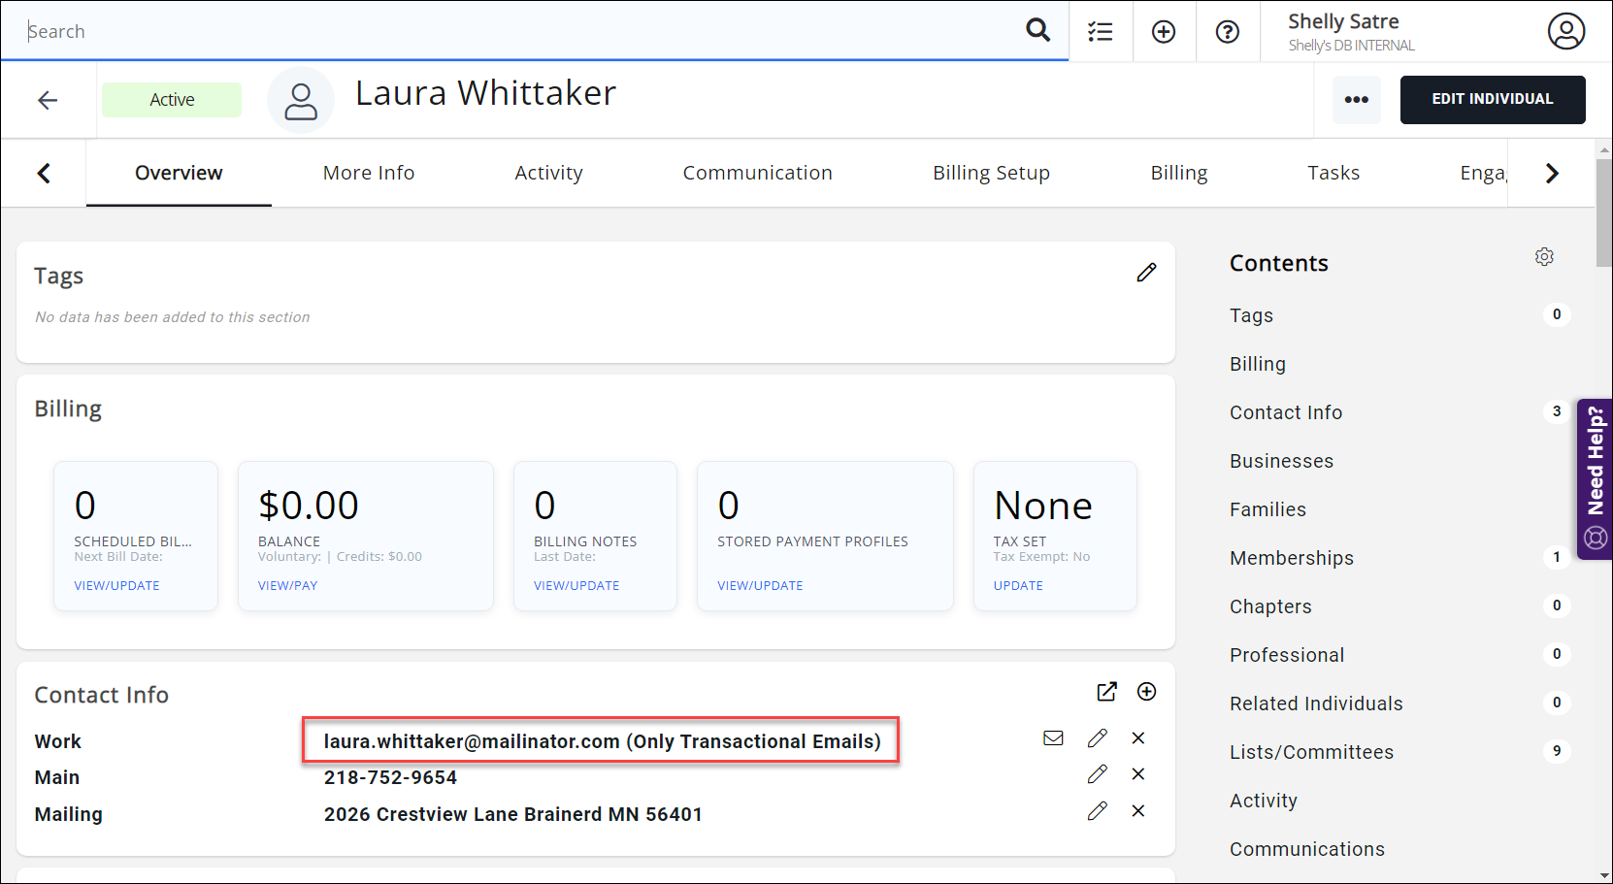Open Contents settings gear icon

[1544, 257]
